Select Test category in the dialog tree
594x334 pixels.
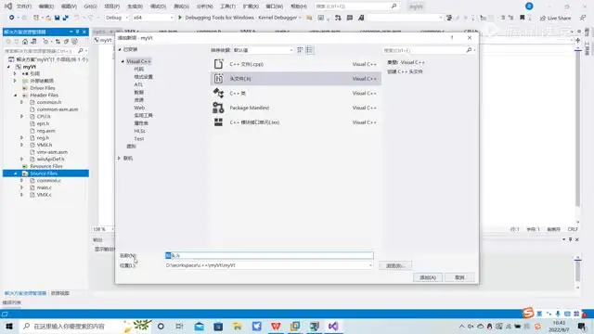pos(138,138)
